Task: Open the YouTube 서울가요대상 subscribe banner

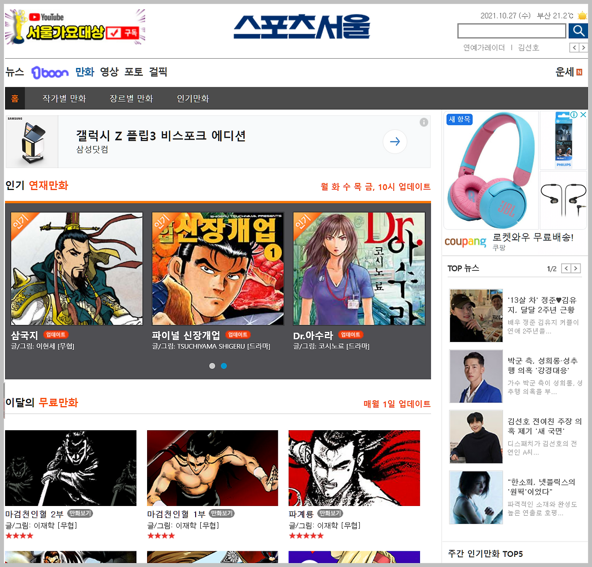Action: [75, 27]
